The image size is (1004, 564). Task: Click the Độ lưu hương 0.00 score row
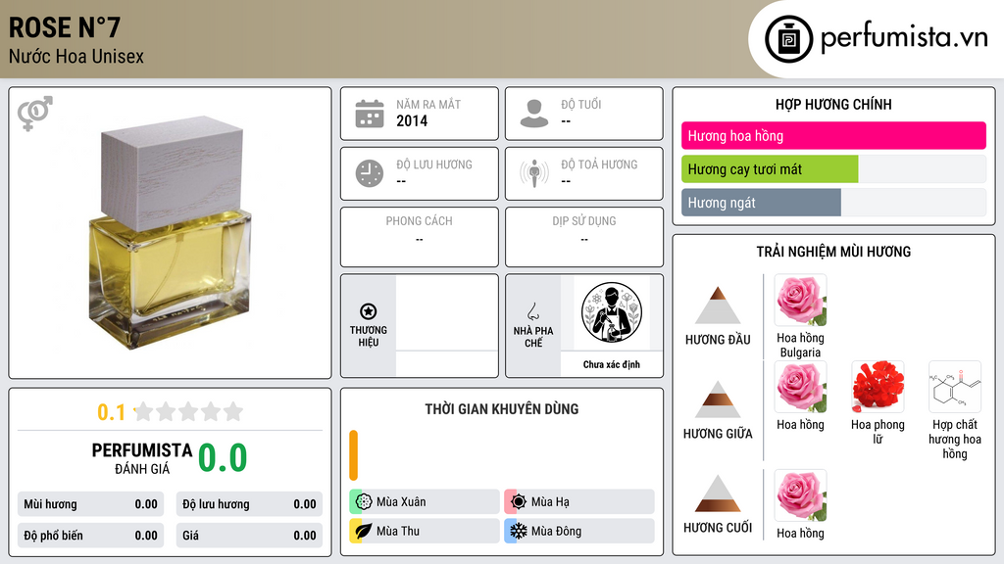249,504
